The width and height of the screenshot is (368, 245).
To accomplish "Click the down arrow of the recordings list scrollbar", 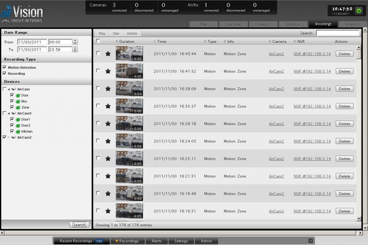I will (358, 218).
